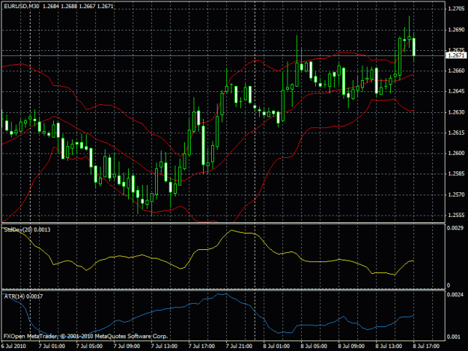The height and width of the screenshot is (351, 468).
Task: Click the current price label 1.2671
Action: (456, 55)
